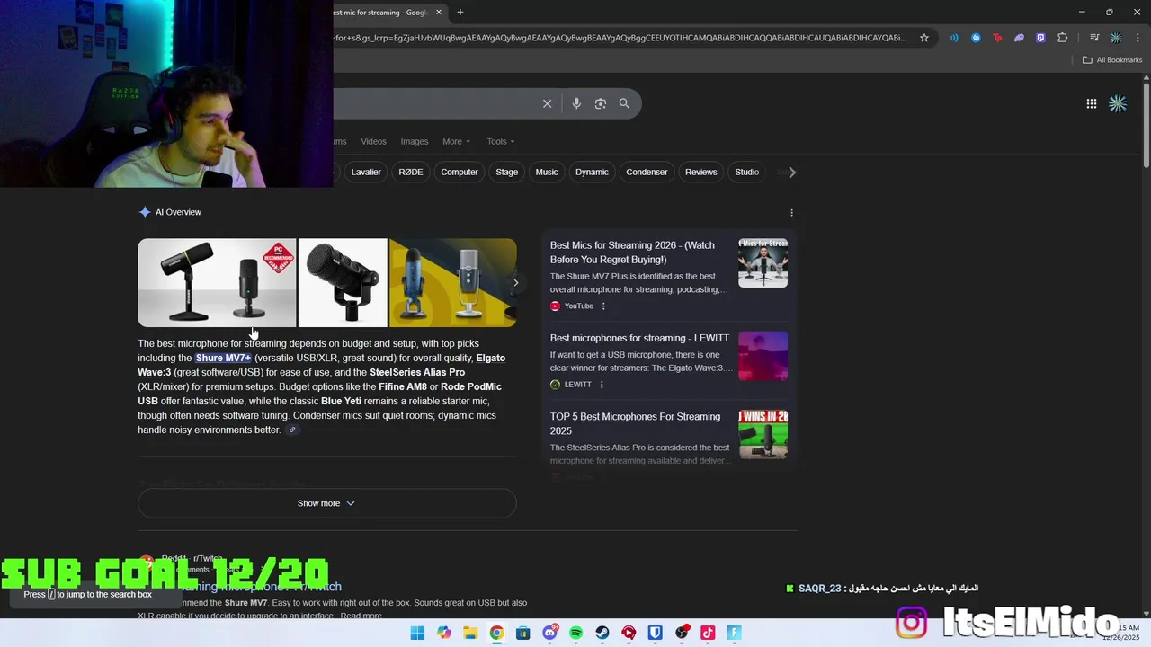Click the 'AI Overview' heading

click(x=178, y=212)
